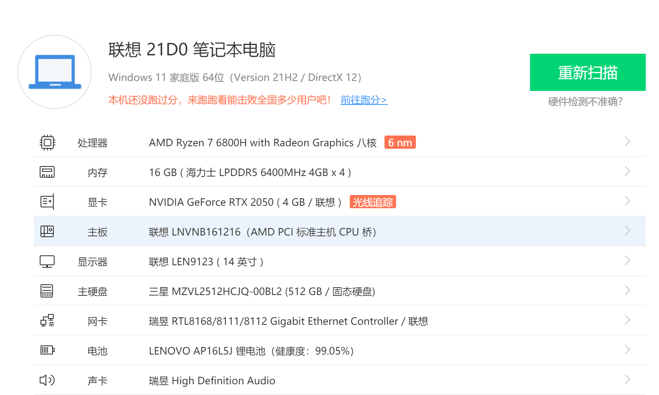Click 联想 LNVNB161216 motherboard text

click(263, 232)
